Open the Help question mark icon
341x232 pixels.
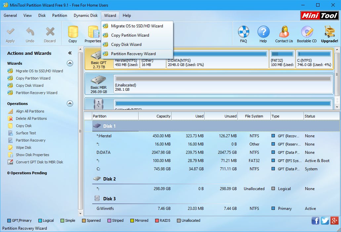pyautogui.click(x=263, y=32)
